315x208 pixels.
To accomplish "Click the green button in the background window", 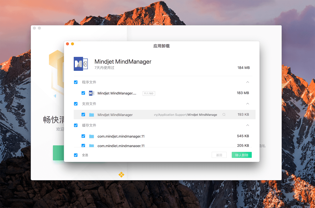I will (x=58, y=153).
